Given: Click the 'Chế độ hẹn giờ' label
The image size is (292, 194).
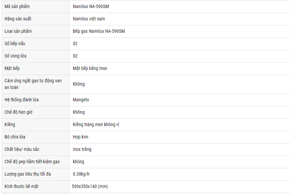Looking at the screenshot, I should pyautogui.click(x=18, y=112).
